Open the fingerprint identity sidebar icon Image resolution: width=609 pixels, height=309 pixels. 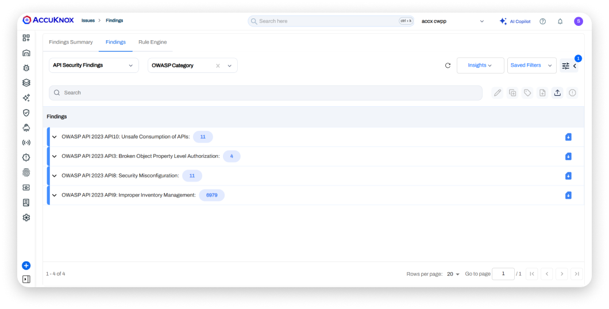coord(26,172)
